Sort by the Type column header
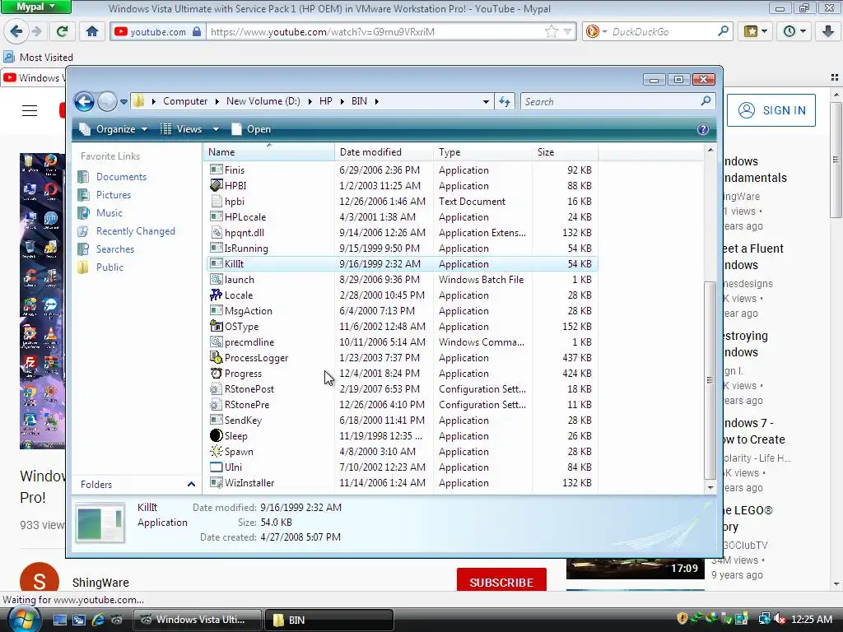 pyautogui.click(x=482, y=152)
